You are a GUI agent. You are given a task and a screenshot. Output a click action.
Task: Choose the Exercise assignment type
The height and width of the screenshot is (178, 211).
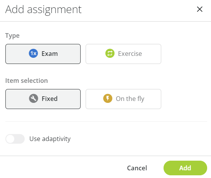(x=123, y=54)
